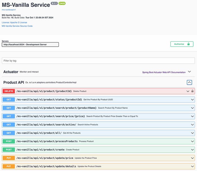
Task: Expand the Process Product chevron
Action: point(192,141)
